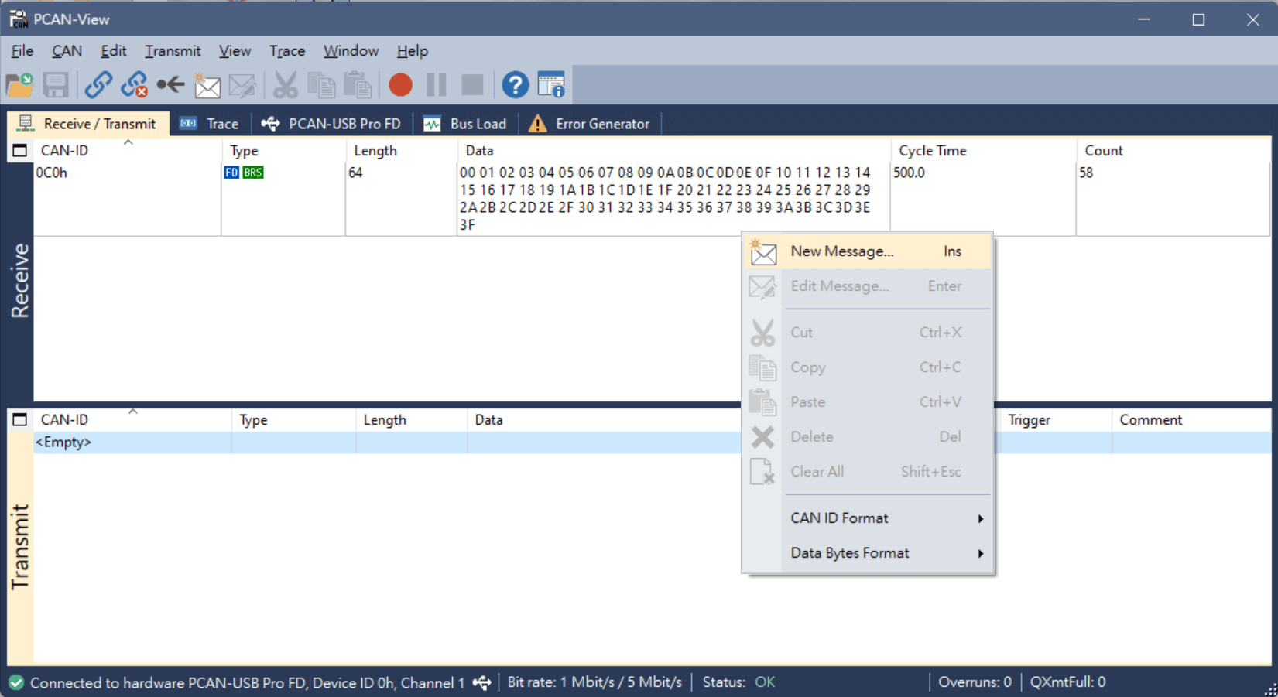Click the Transmit Length column header
This screenshot has height=697, width=1278.
pyautogui.click(x=411, y=420)
